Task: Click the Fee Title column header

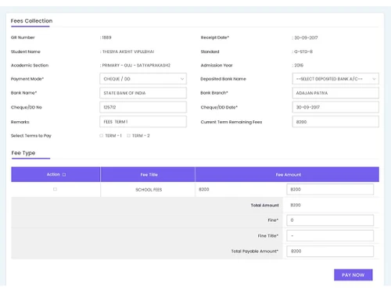Action: (149, 175)
